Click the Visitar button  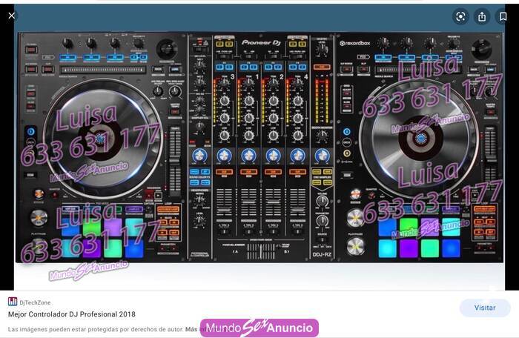pyautogui.click(x=485, y=308)
